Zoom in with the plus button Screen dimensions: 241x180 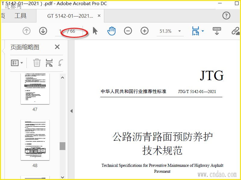point(145,31)
